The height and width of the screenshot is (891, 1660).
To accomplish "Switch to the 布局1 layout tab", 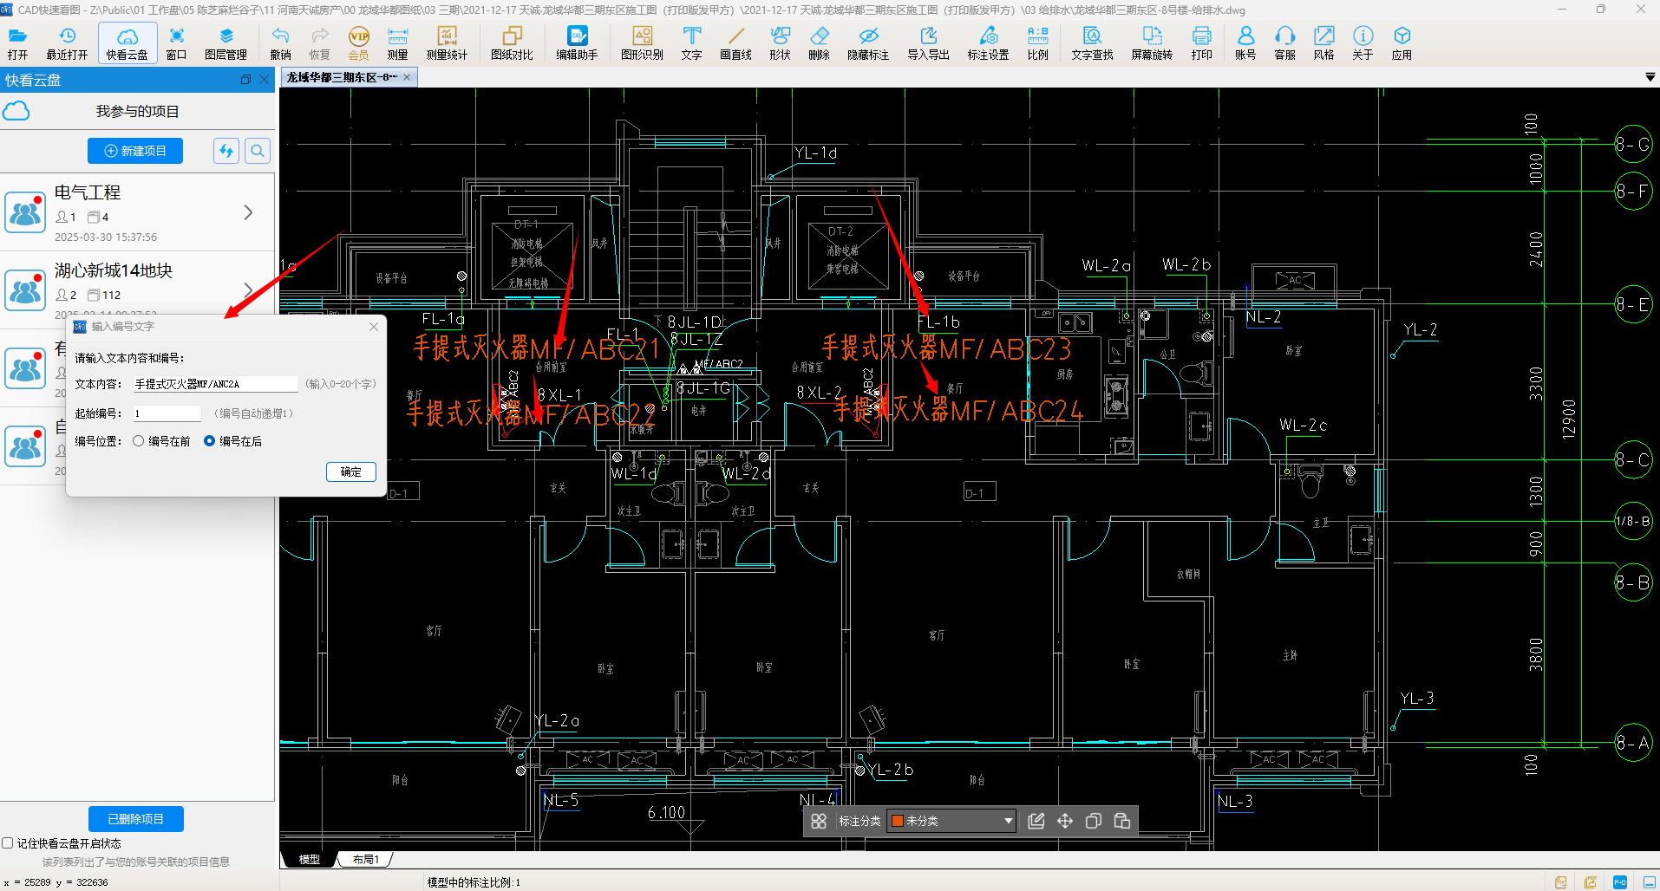I will (365, 860).
